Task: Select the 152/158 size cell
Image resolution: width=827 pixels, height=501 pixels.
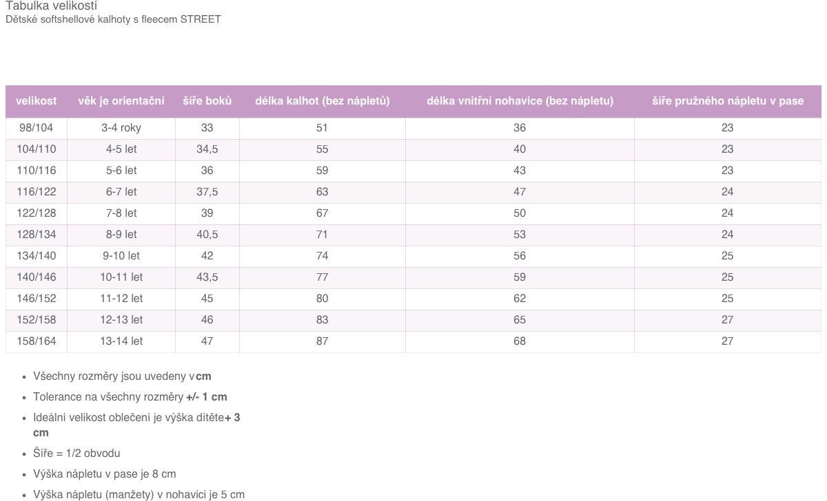Action: [x=37, y=320]
